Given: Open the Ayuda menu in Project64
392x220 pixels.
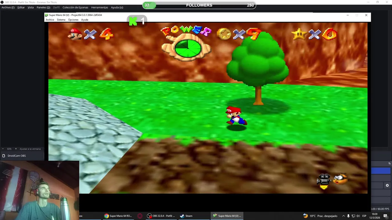Looking at the screenshot, I should (x=85, y=20).
